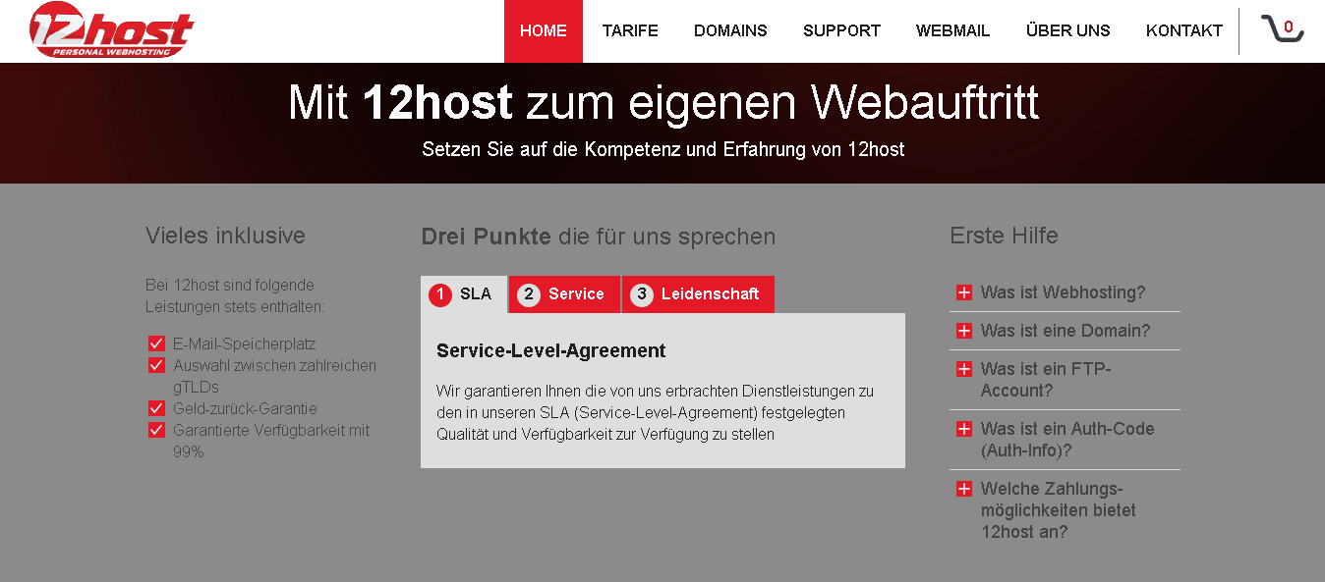Open the ÜBER UNS menu item
The image size is (1325, 582).
(1068, 31)
